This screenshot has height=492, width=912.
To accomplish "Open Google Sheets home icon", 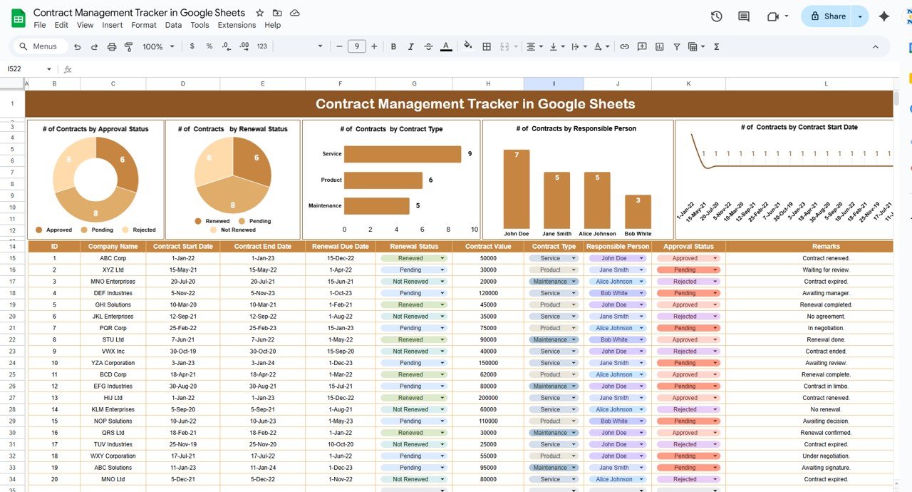I will [19, 19].
